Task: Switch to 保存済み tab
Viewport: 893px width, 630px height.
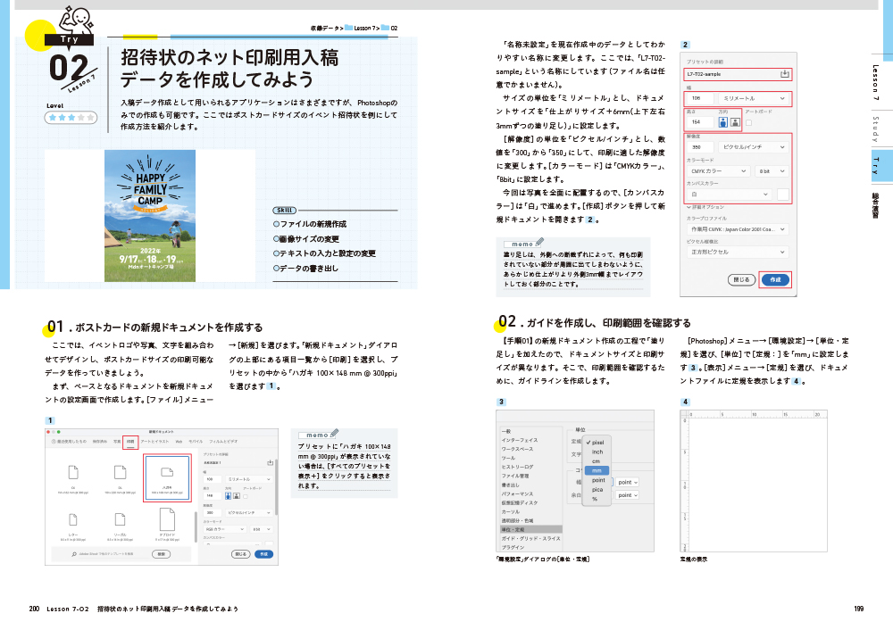Action: click(x=100, y=441)
